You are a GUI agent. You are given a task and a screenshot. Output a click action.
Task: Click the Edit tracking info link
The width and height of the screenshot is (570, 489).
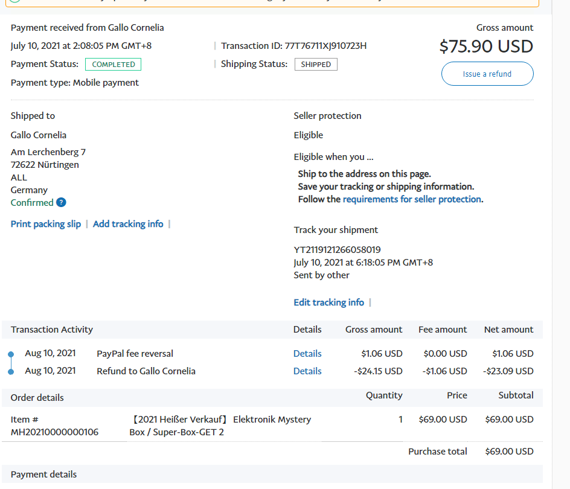click(328, 302)
